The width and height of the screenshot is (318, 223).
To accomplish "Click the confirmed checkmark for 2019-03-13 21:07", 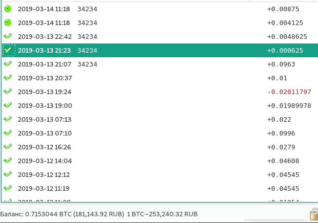I will (8, 64).
